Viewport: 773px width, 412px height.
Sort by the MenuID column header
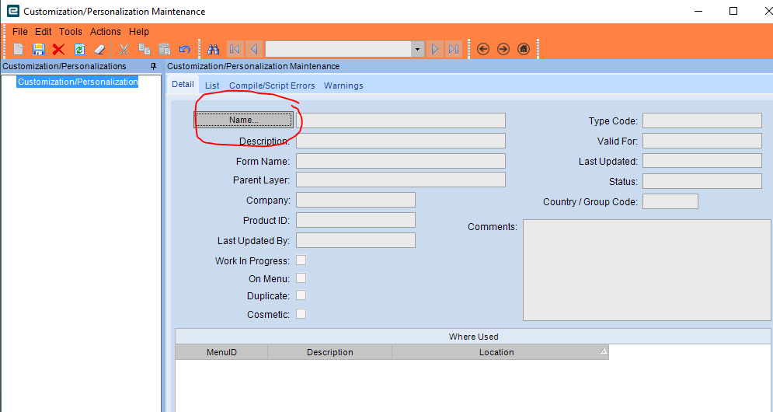[x=221, y=352]
